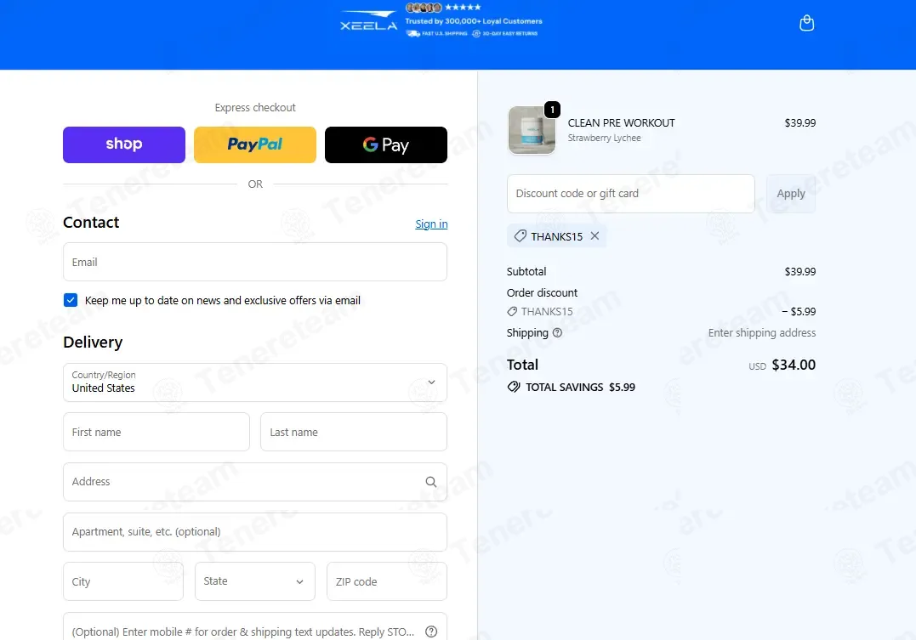Click the 'TOTAL SAVINGS $5.99' text

580,388
